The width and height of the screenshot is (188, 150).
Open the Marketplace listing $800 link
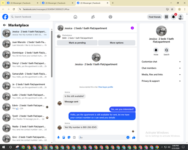click(77, 38)
